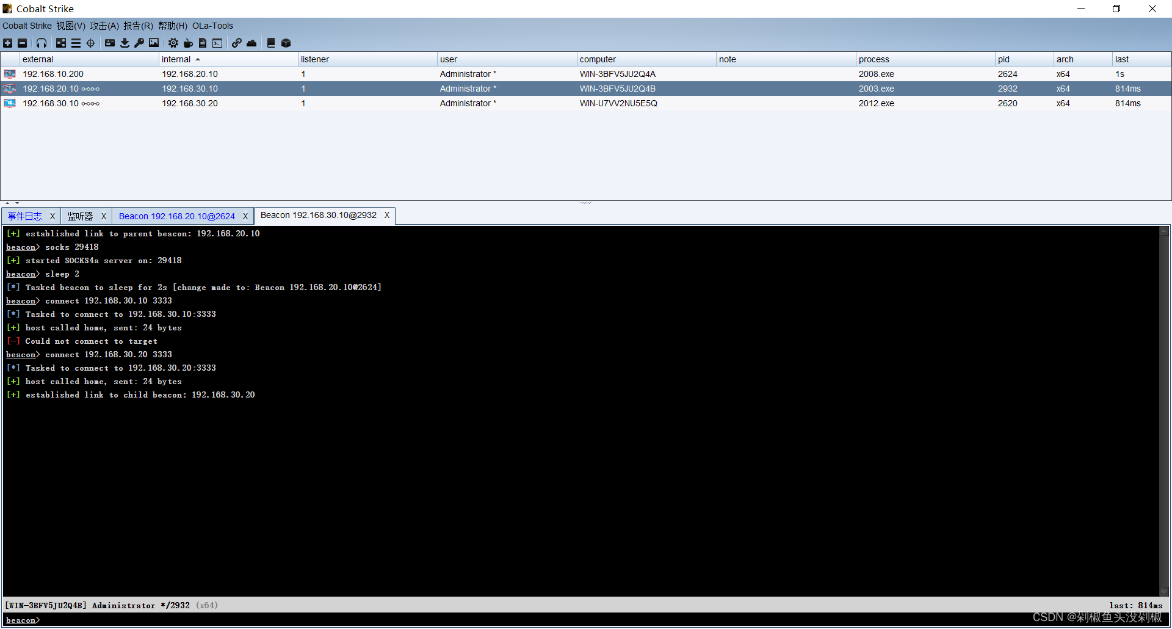Screen dimensions: 1172x629
Task: Click the panel collapse arrows above tabs
Action: click(x=12, y=203)
